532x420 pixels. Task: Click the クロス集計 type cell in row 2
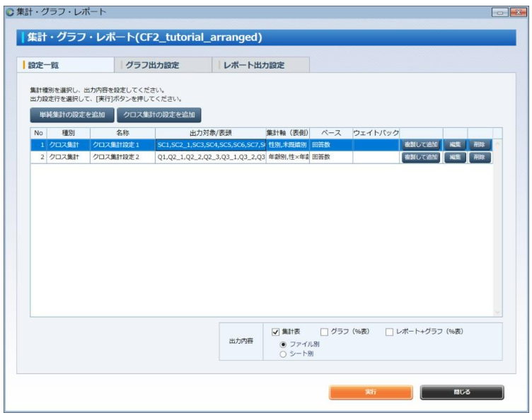pyautogui.click(x=68, y=157)
